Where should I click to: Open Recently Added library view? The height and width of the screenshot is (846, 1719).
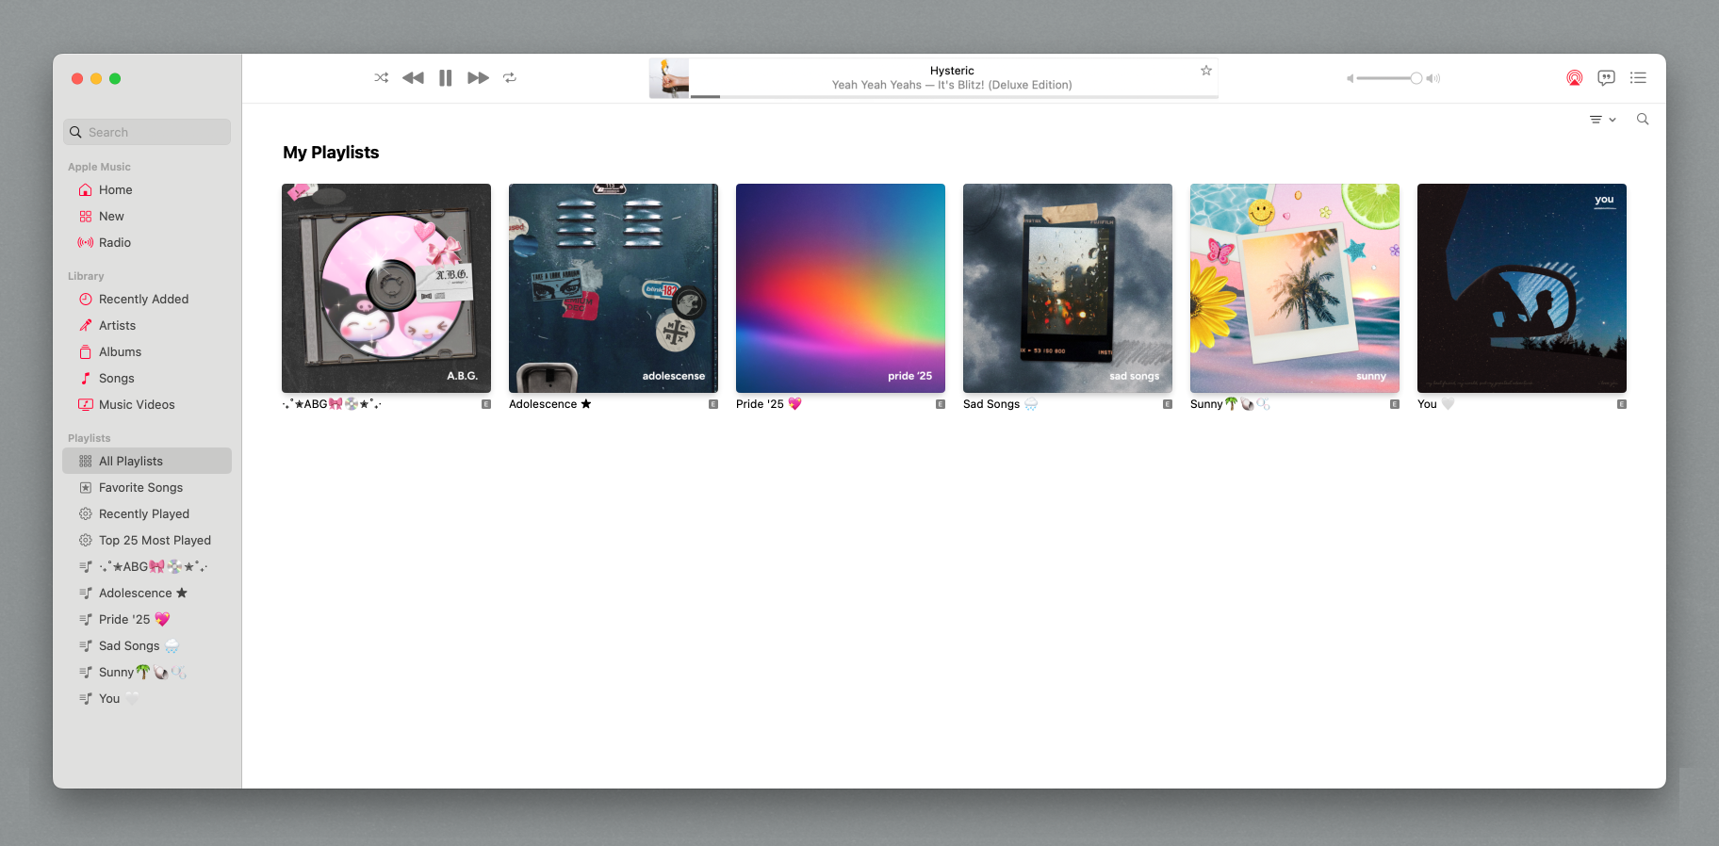[143, 299]
